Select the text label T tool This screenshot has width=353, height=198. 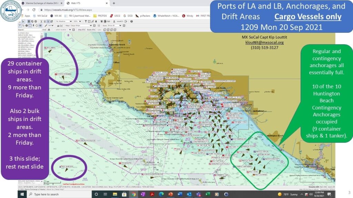(x=20, y=25)
